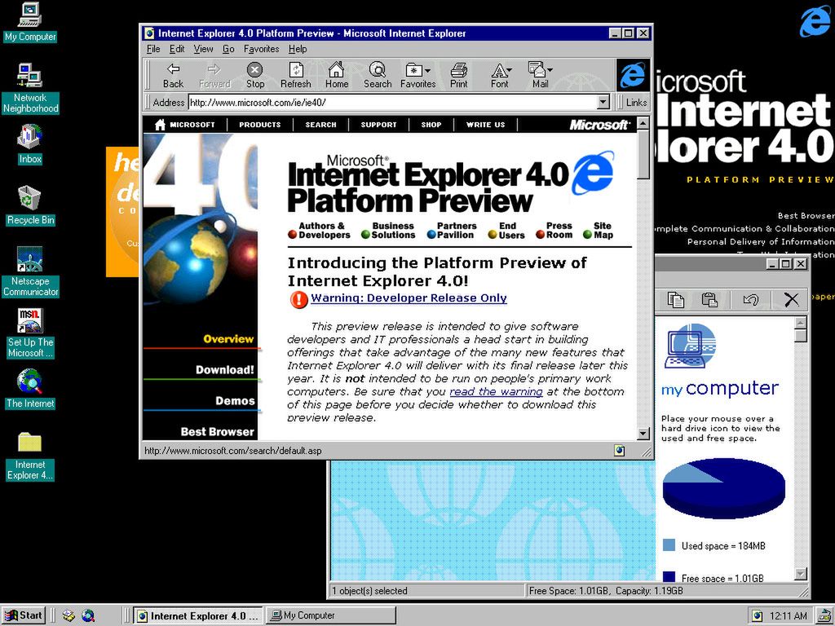Image resolution: width=835 pixels, height=626 pixels.
Task: Select The Internet desktop icon
Action: pyautogui.click(x=30, y=389)
